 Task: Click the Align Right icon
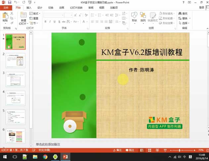click(102, 21)
